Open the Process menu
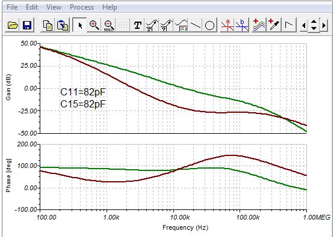 pos(82,7)
